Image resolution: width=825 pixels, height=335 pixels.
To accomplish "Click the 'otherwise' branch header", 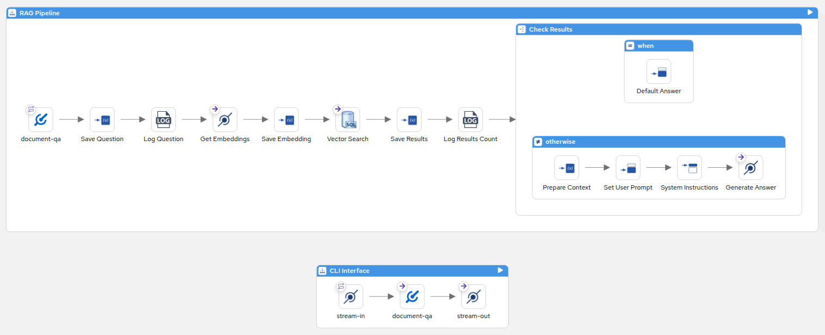I will click(659, 142).
